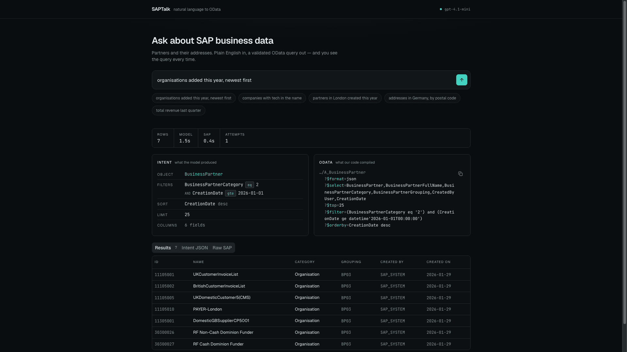Click the SAP timing value 0.4s
The height and width of the screenshot is (352, 627).
209,141
